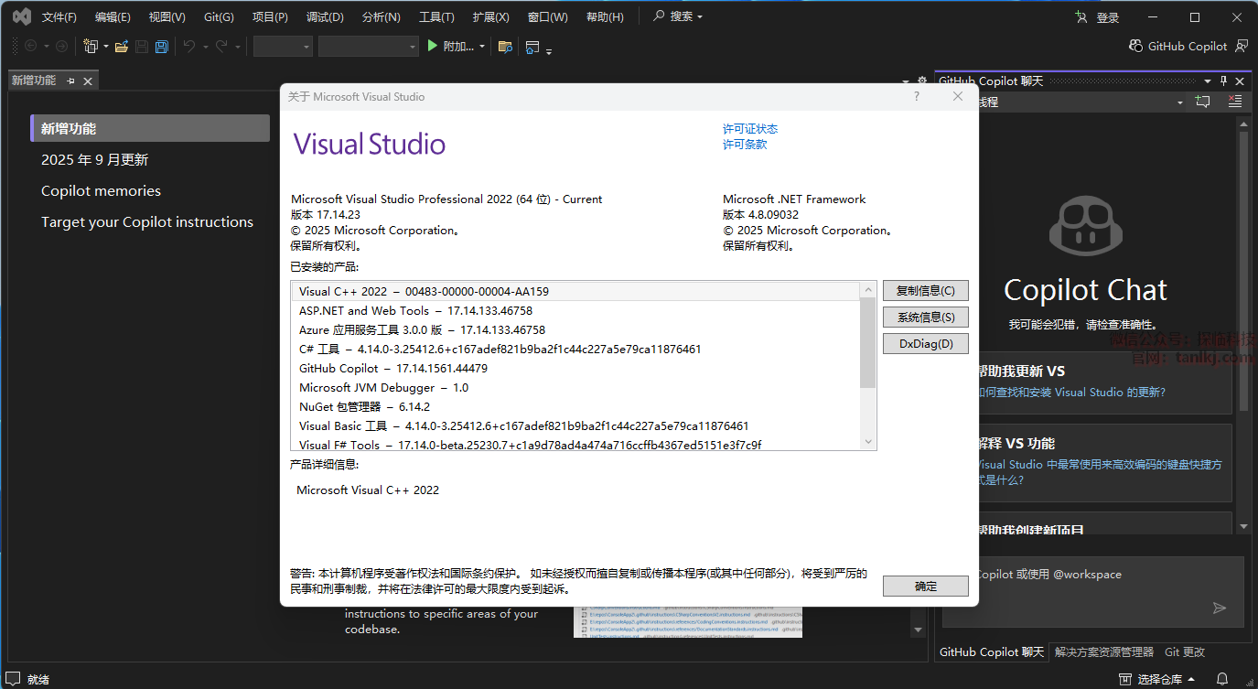The image size is (1258, 689).
Task: Switch to the Git 更改 tab
Action: 1184,652
